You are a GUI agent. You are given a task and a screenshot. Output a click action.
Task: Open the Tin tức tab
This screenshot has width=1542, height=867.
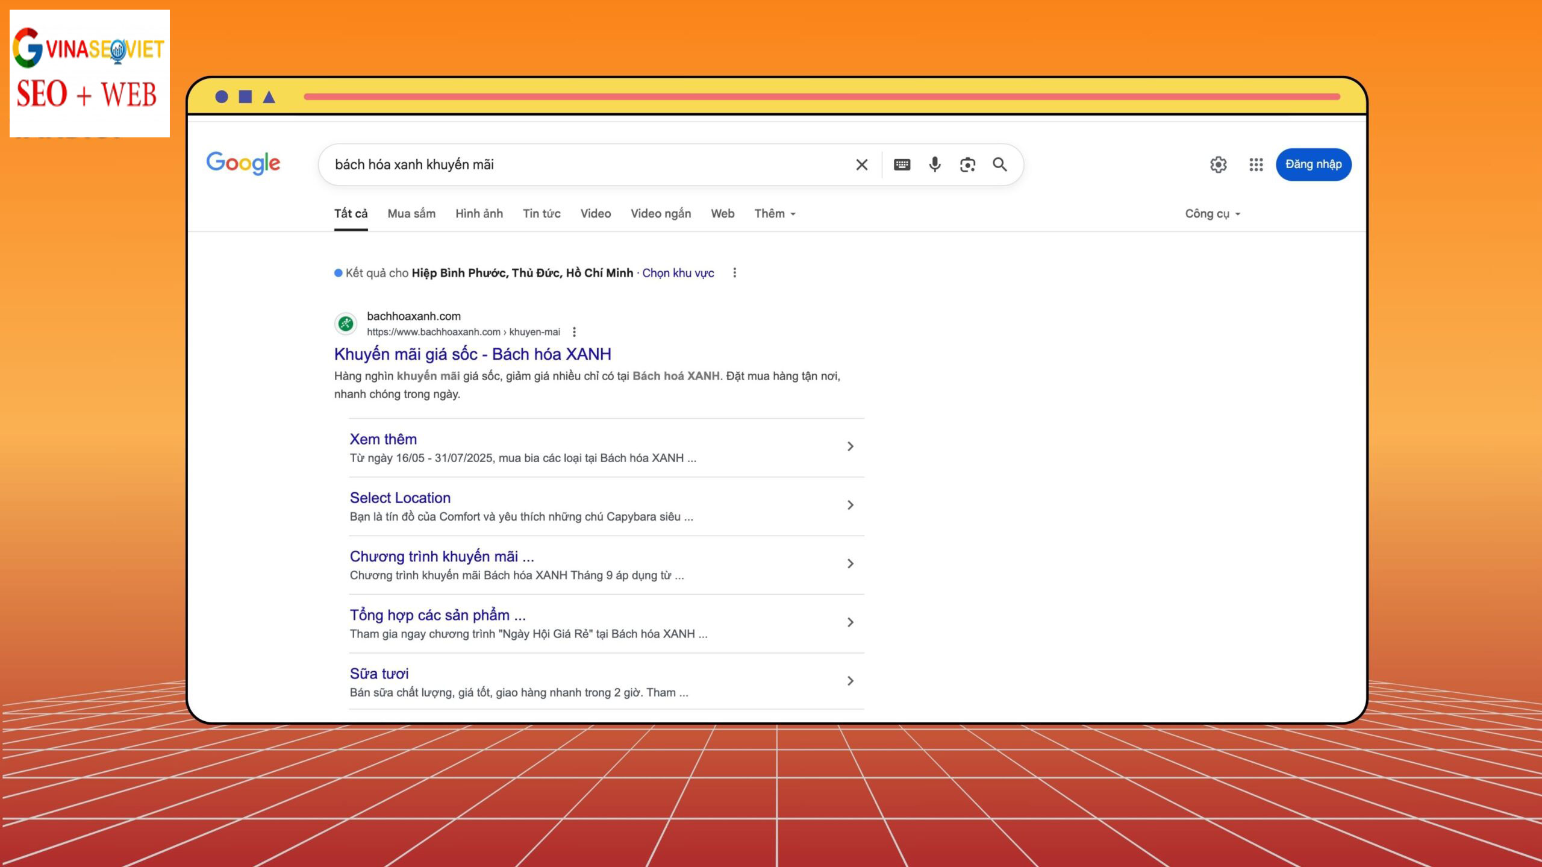(542, 214)
